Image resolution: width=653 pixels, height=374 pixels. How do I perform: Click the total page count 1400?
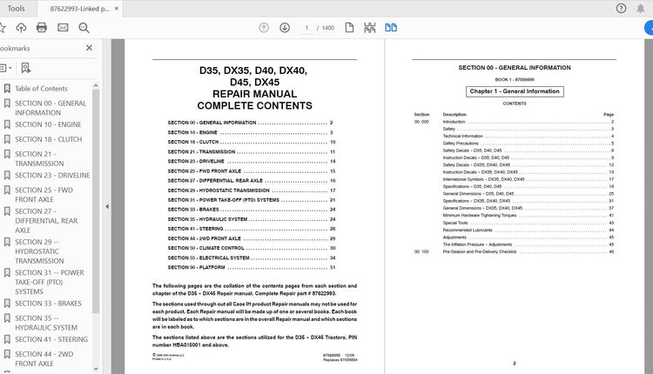[327, 28]
